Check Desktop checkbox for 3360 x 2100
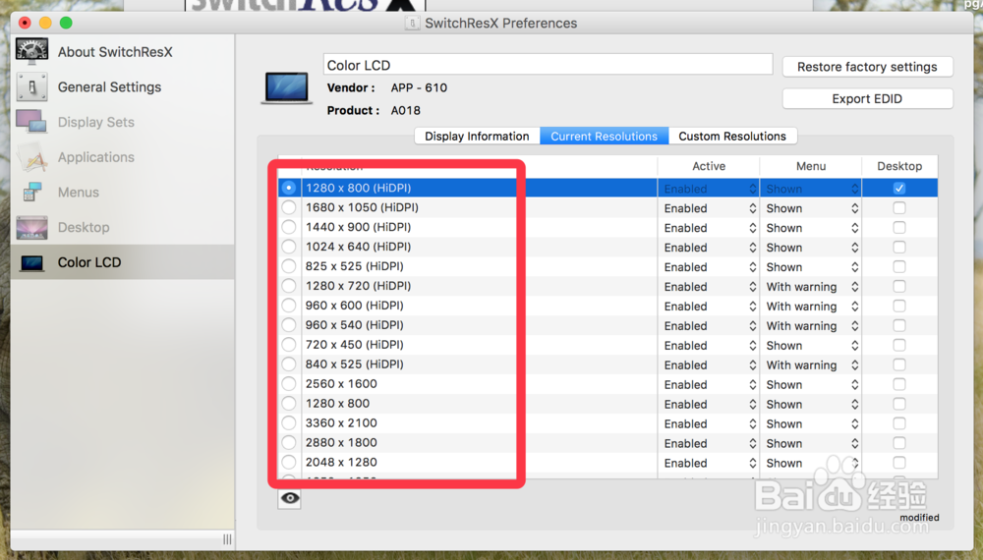Screen dimensions: 983x560 coord(899,423)
